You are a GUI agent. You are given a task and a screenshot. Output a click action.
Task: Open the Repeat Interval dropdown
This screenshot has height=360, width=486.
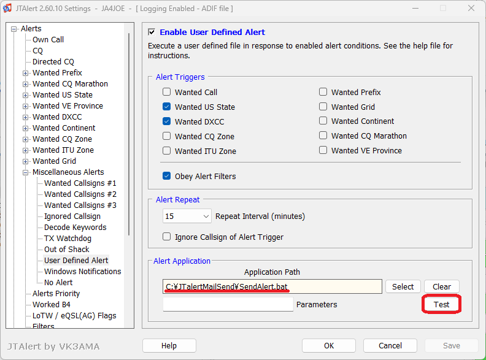187,216
